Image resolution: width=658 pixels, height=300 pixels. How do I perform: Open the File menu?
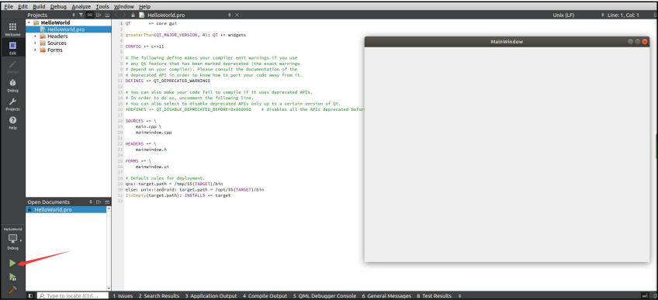(9, 7)
